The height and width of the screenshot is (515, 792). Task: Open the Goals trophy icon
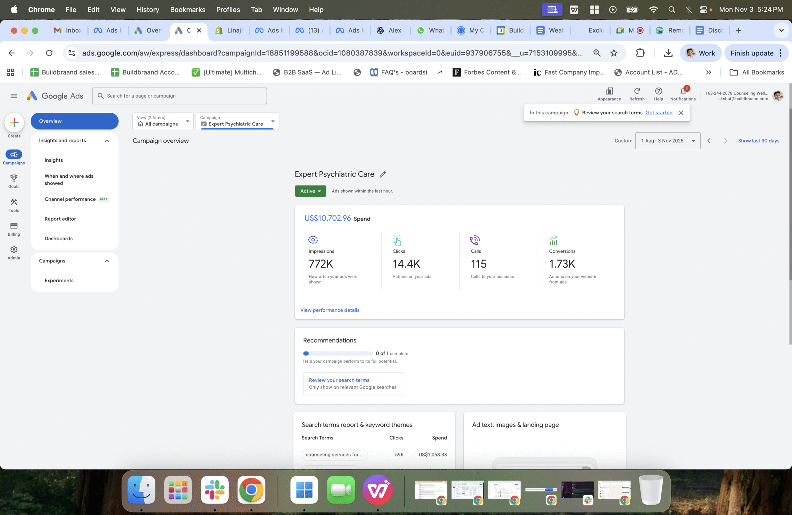14,178
